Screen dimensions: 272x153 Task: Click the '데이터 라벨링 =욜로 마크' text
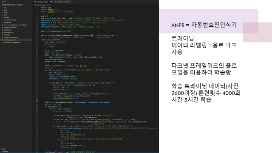(x=204, y=45)
